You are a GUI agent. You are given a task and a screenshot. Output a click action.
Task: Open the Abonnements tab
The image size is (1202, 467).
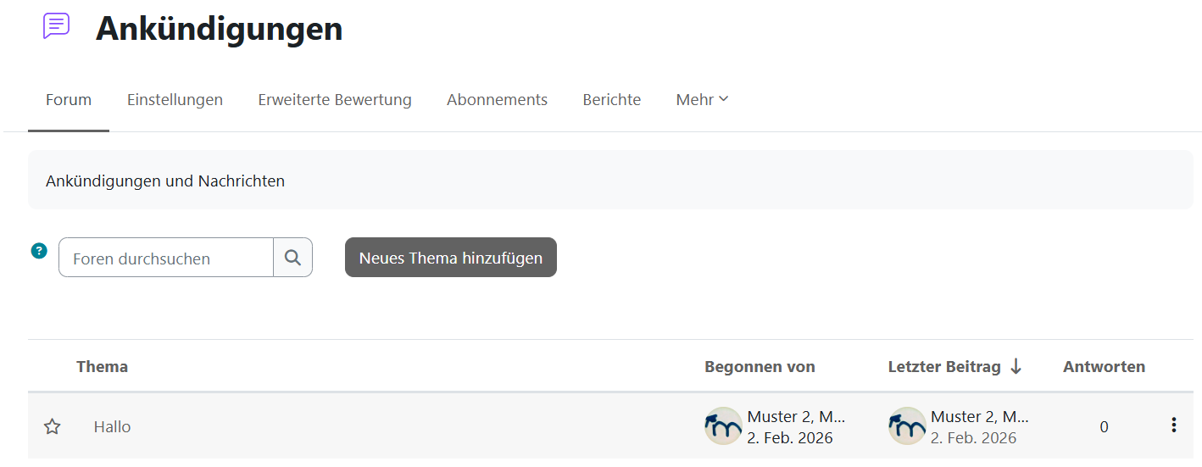(497, 100)
